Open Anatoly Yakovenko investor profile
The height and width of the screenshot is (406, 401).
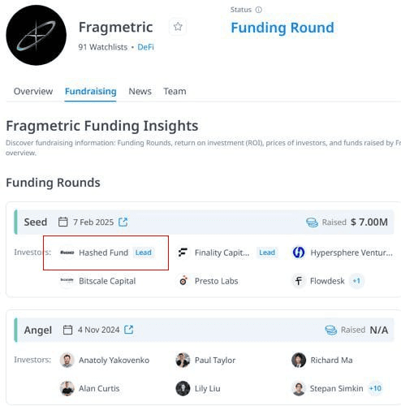click(x=114, y=361)
